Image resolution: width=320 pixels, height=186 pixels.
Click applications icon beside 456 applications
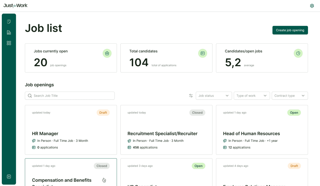pos(129,147)
